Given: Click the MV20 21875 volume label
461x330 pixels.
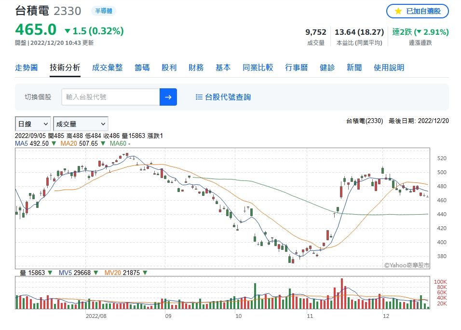Looking at the screenshot, I should pos(122,273).
